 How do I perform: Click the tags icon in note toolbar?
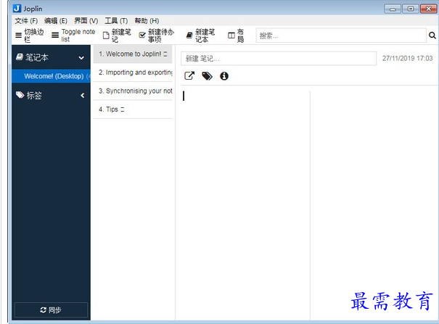point(208,76)
